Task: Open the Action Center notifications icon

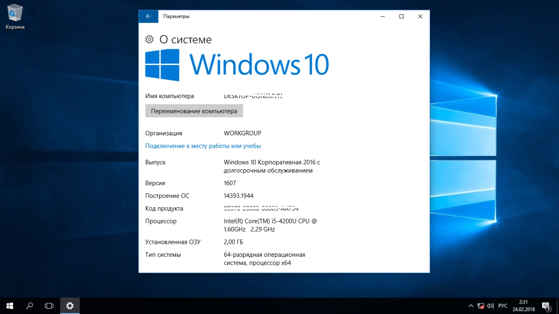Action: tap(545, 306)
